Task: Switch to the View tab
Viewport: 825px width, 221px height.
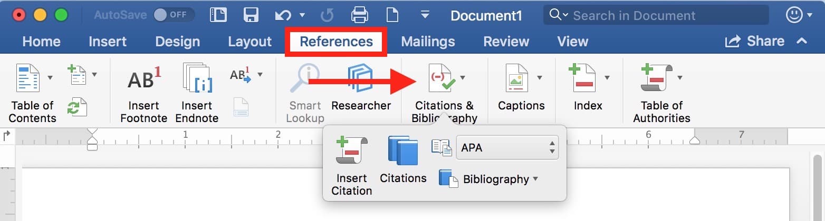Action: click(573, 42)
